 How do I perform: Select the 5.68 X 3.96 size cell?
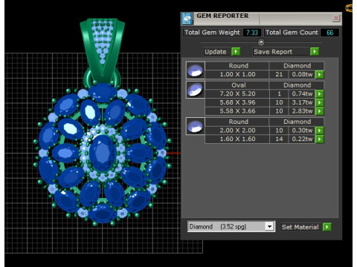[x=237, y=102]
